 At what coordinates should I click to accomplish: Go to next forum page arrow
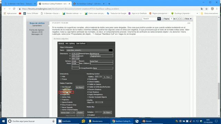point(181,19)
